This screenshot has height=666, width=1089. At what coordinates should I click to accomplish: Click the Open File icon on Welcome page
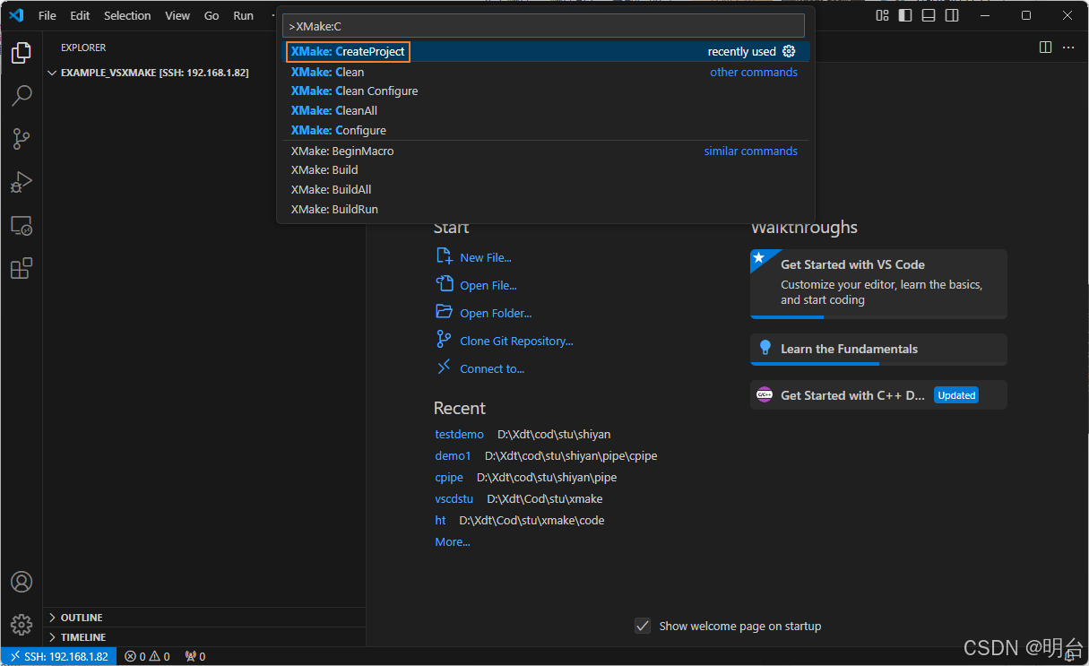[444, 284]
